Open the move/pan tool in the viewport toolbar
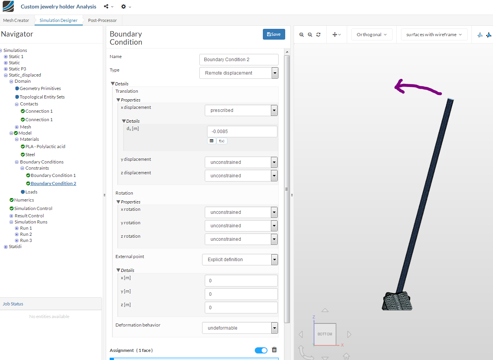Viewport: 493px width, 360px height. pos(336,34)
